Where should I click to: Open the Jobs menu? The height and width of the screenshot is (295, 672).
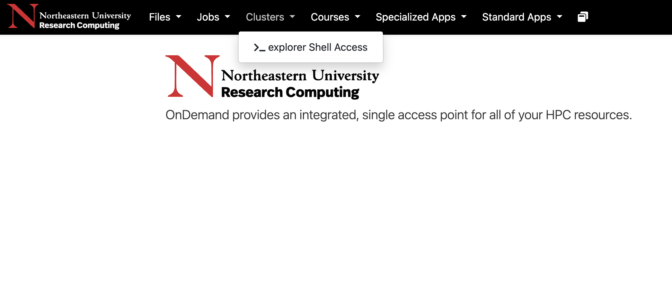point(208,17)
